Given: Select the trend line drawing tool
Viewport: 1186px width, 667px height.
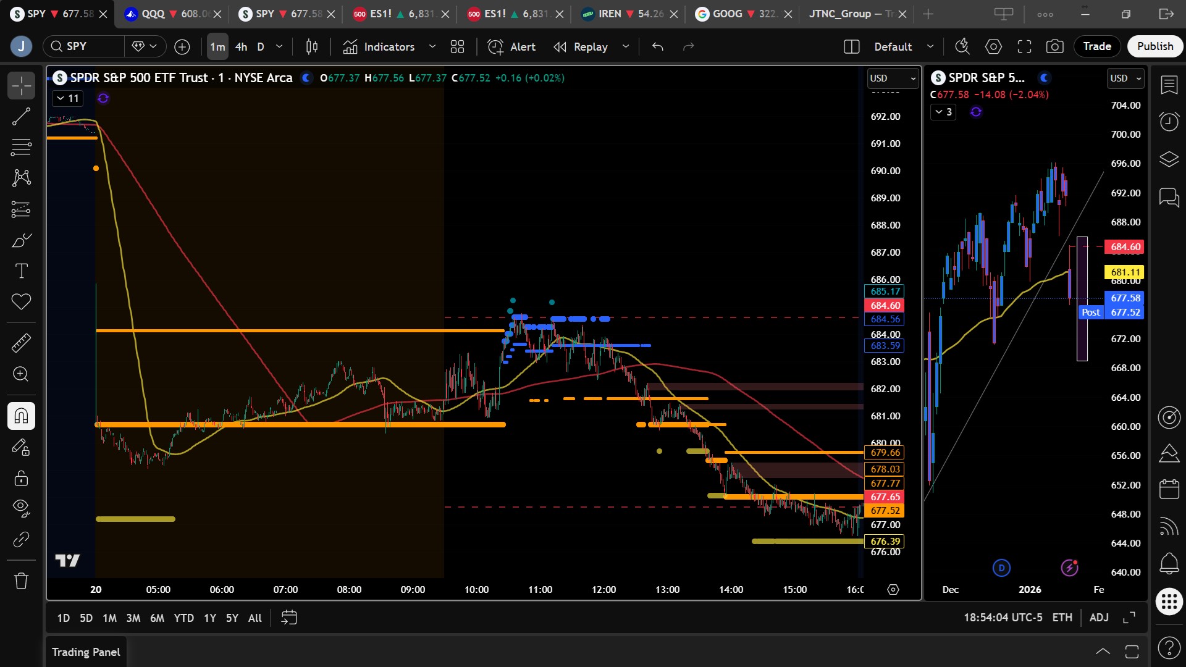Looking at the screenshot, I should 21,117.
